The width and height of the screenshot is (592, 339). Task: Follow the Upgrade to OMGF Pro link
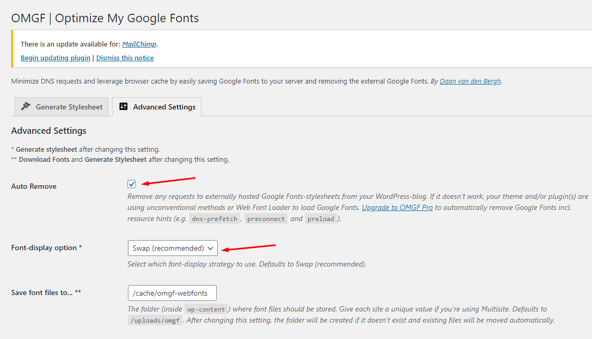[x=397, y=207]
